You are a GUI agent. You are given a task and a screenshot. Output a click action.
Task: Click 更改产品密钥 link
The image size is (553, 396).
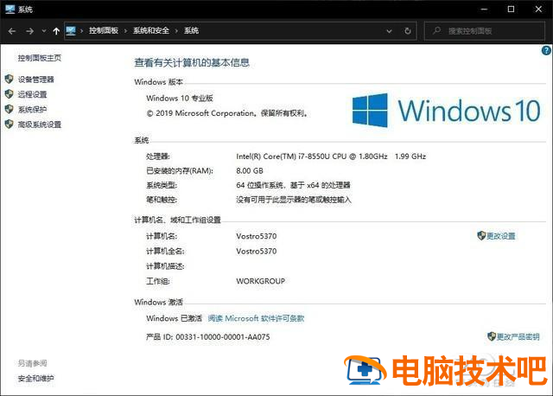click(x=518, y=336)
